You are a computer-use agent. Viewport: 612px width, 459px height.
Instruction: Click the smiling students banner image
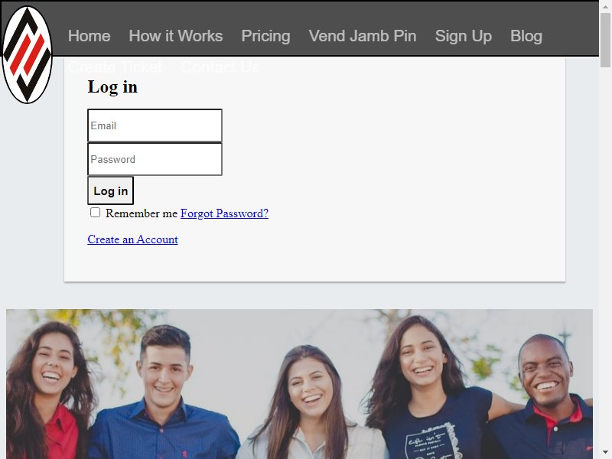(299, 384)
